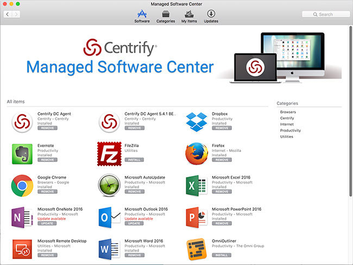Viewport: 353px width, 265px height.
Task: Update Microsoft Outlook 2016
Action: coord(134,224)
